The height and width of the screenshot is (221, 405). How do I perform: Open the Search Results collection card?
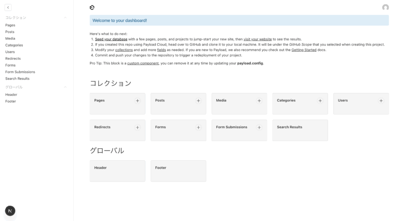coord(300,130)
